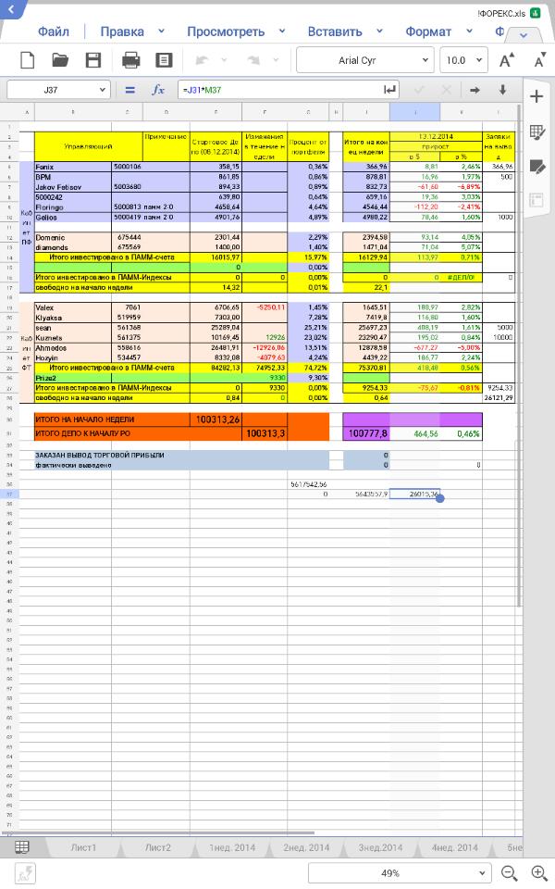
Task: Redo the last undone action
Action: (253, 59)
